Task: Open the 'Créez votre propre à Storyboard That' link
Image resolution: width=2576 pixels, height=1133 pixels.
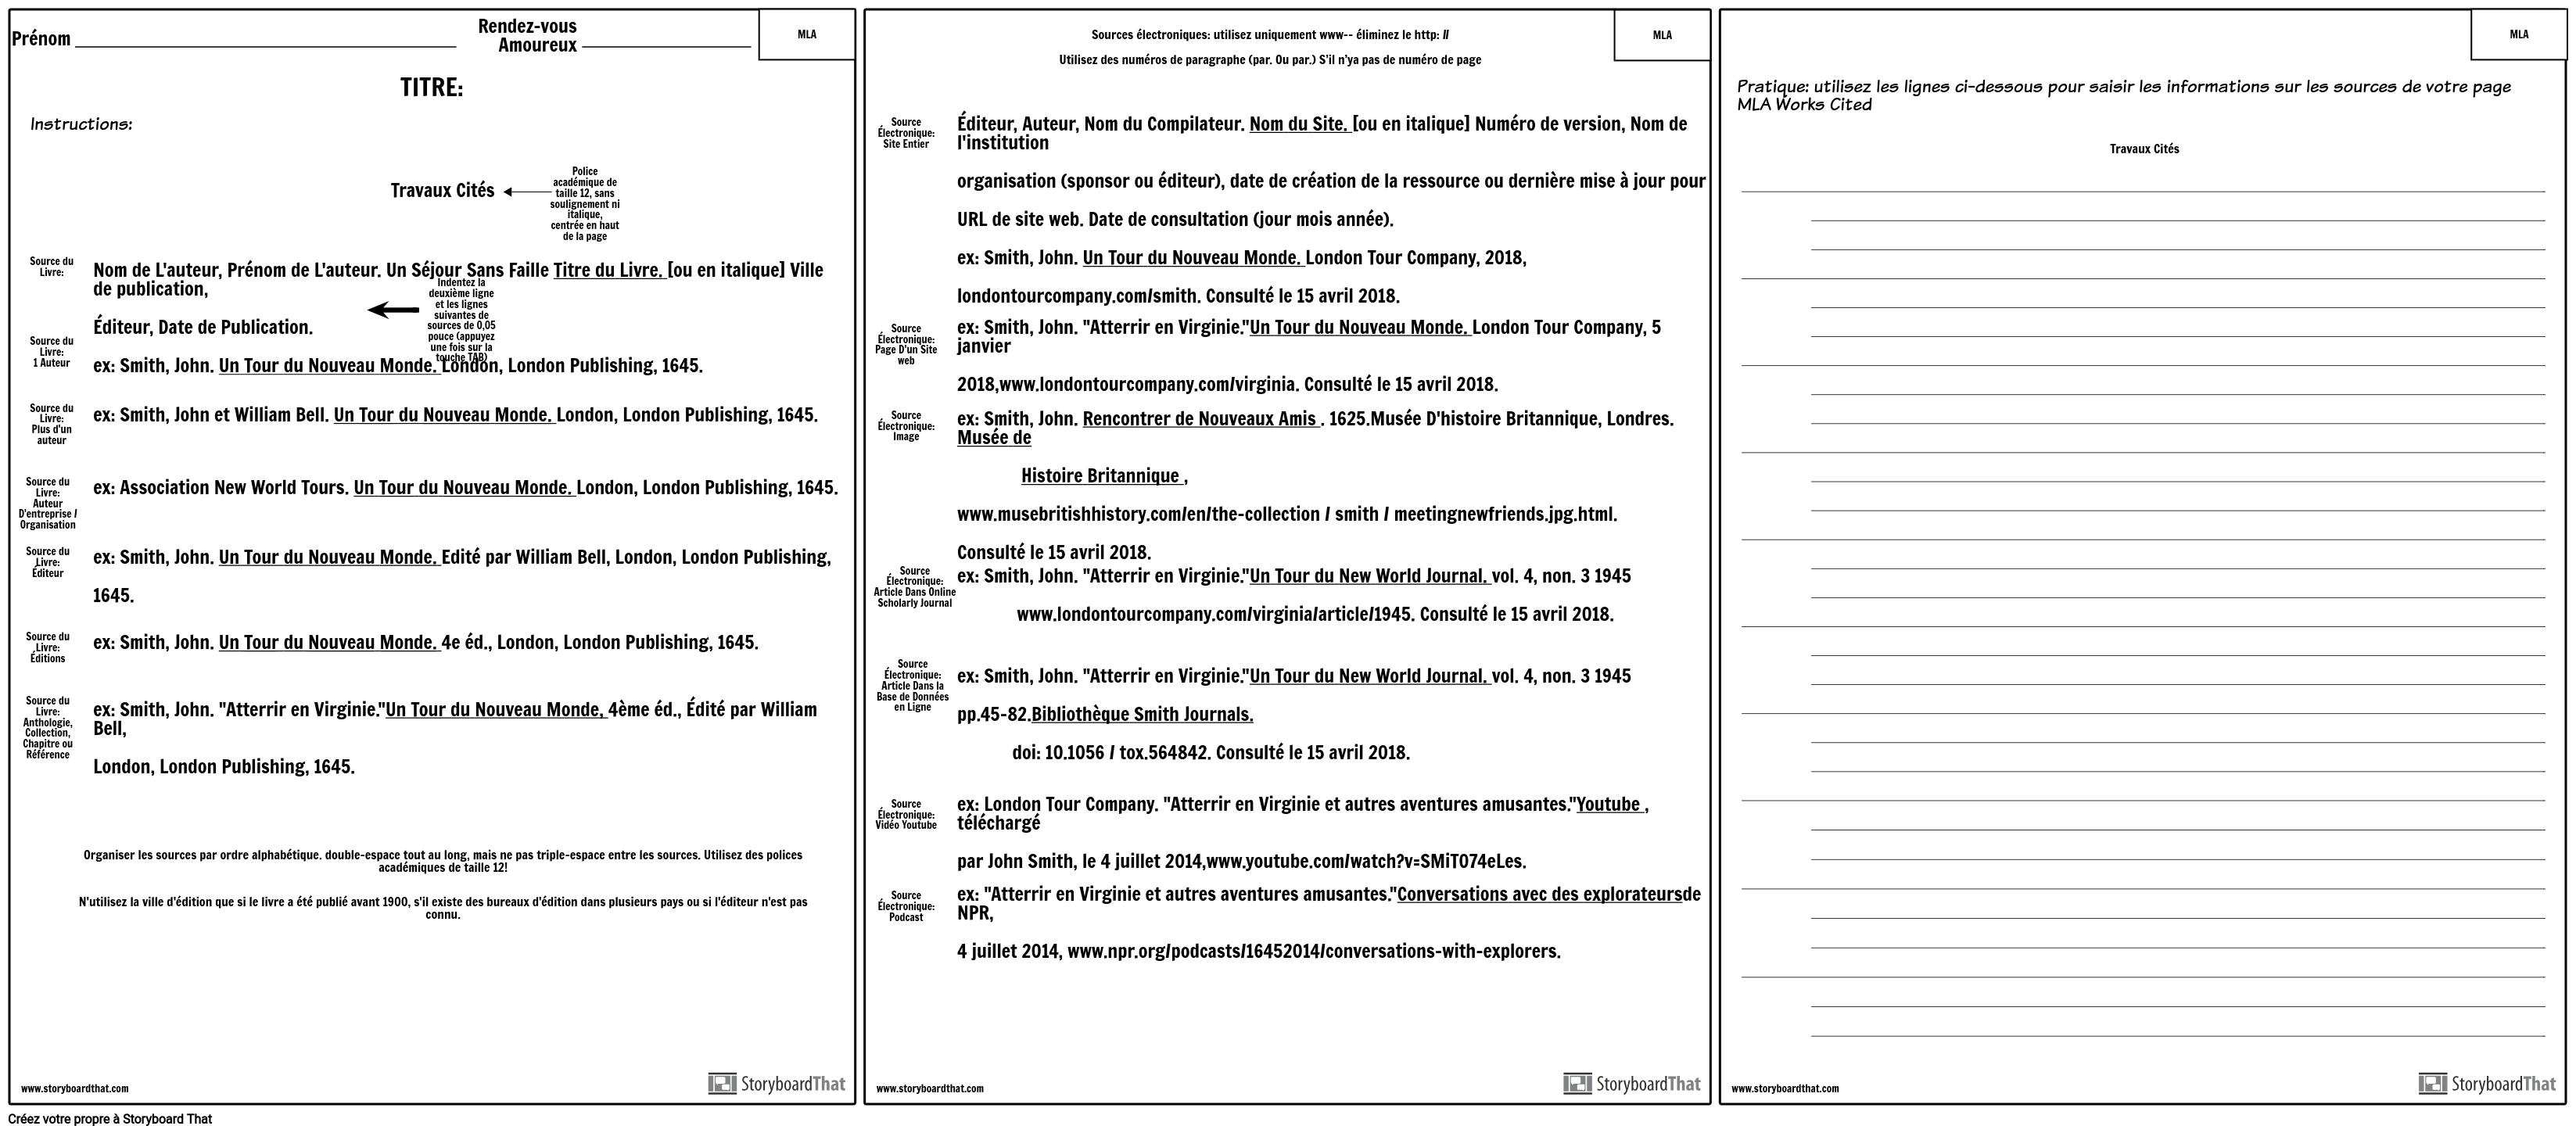Action: (x=110, y=1120)
